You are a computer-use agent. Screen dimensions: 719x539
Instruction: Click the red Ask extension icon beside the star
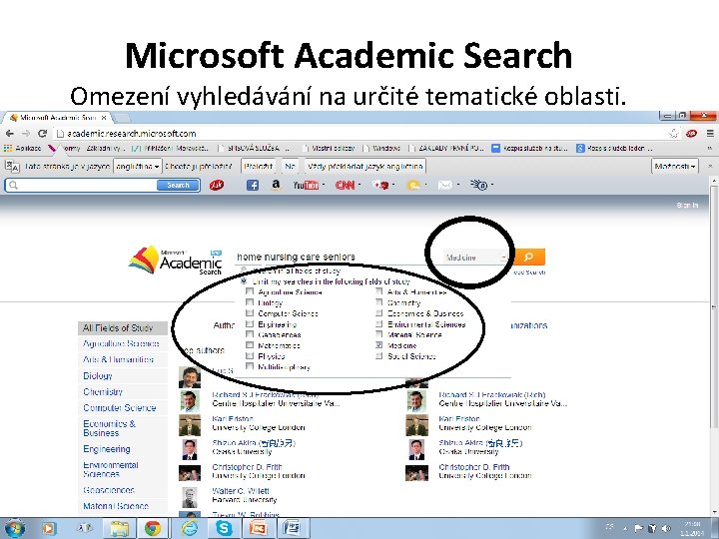point(691,134)
